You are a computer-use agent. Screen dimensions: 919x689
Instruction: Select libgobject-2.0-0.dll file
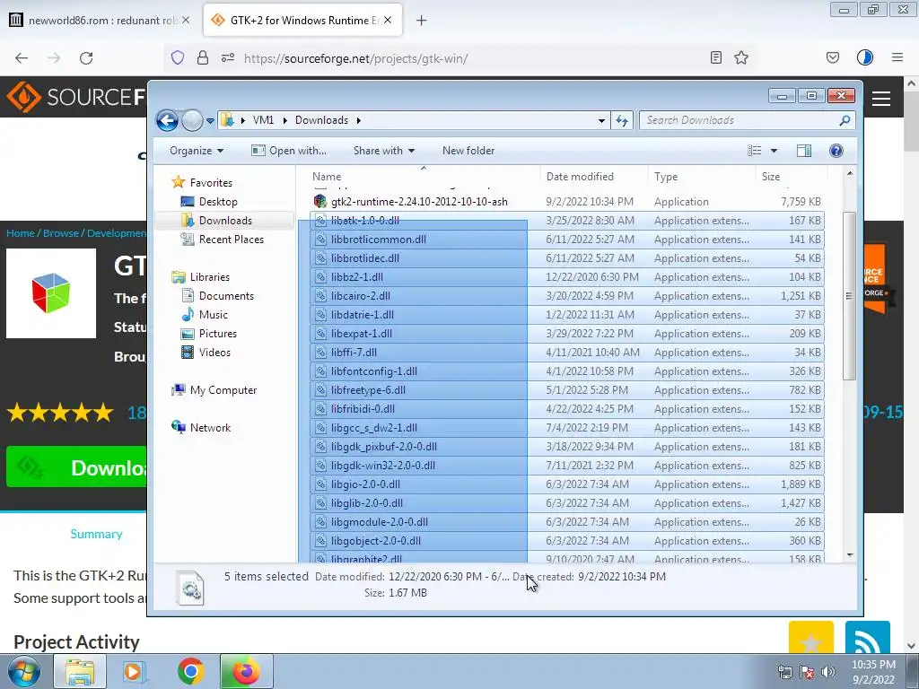tap(567, 541)
